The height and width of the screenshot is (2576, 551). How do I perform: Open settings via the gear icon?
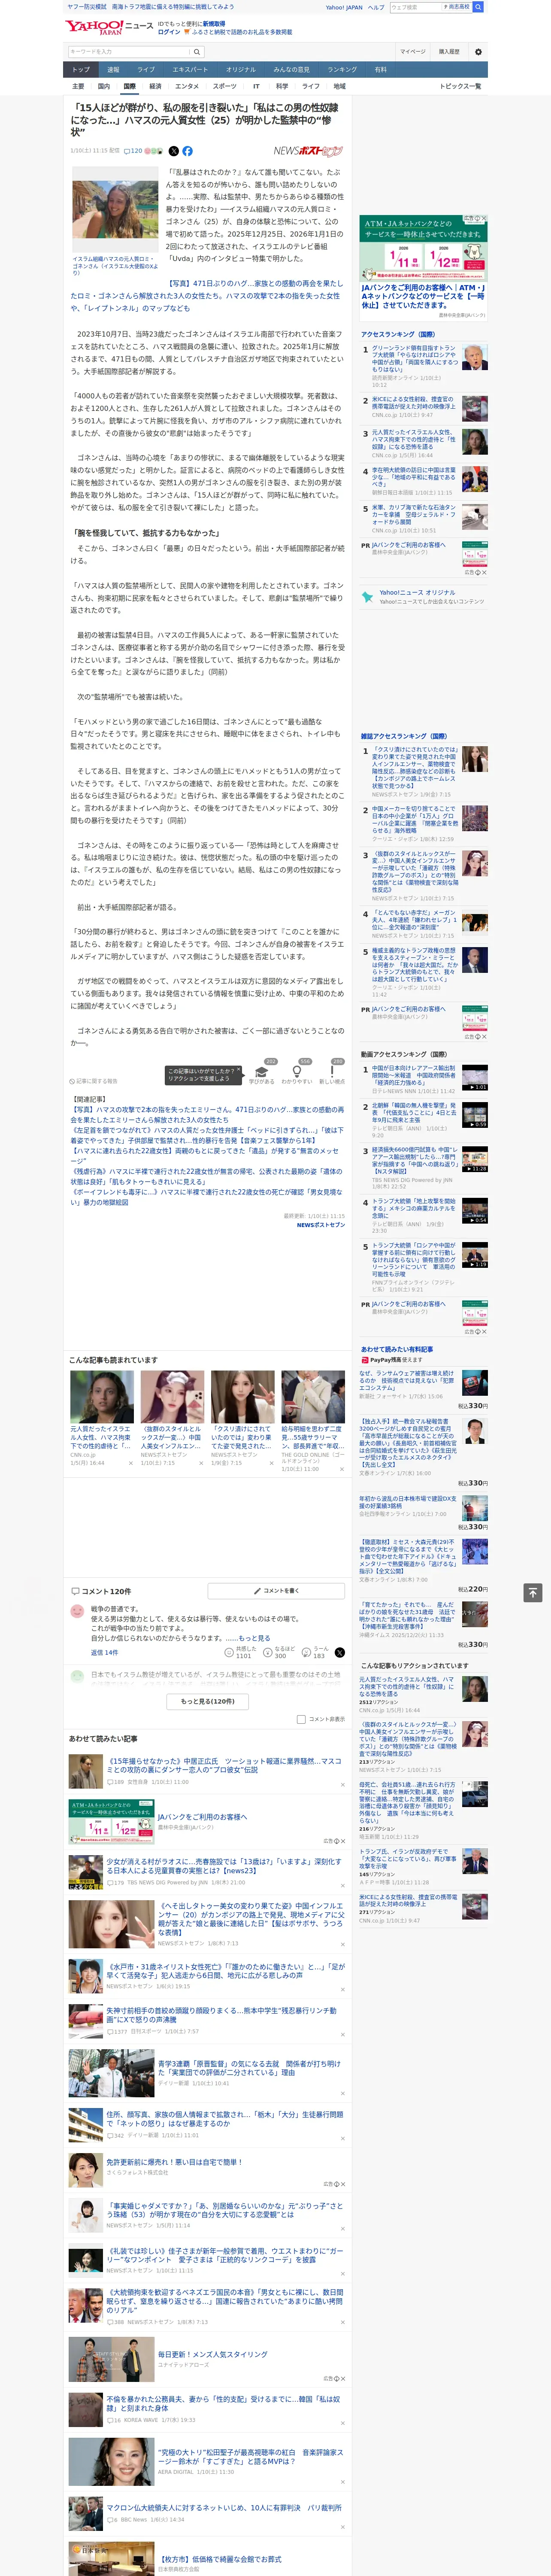click(478, 51)
